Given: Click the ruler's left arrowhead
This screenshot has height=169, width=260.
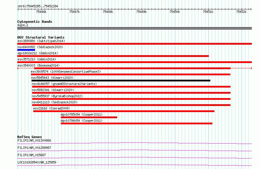Looking at the screenshot, I should [18, 9].
